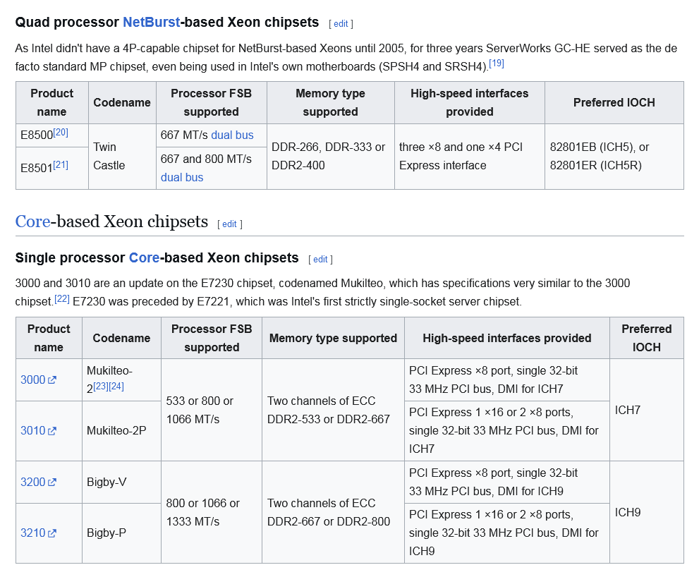The width and height of the screenshot is (699, 577).
Task: Open citation 22 after the word chipset
Action: (62, 299)
